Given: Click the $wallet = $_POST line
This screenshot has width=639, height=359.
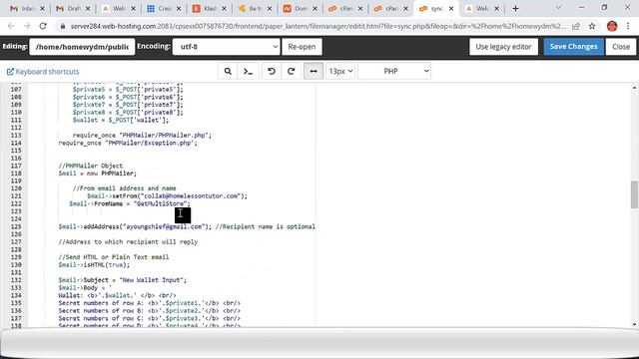Looking at the screenshot, I should (x=121, y=120).
